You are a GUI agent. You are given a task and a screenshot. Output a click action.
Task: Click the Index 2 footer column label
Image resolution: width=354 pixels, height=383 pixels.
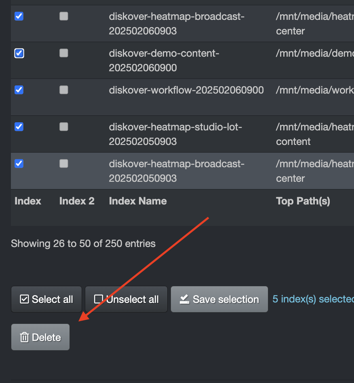pos(77,201)
